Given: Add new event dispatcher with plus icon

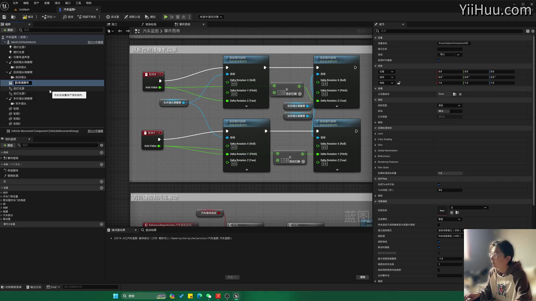Looking at the screenshot, I should 102,224.
